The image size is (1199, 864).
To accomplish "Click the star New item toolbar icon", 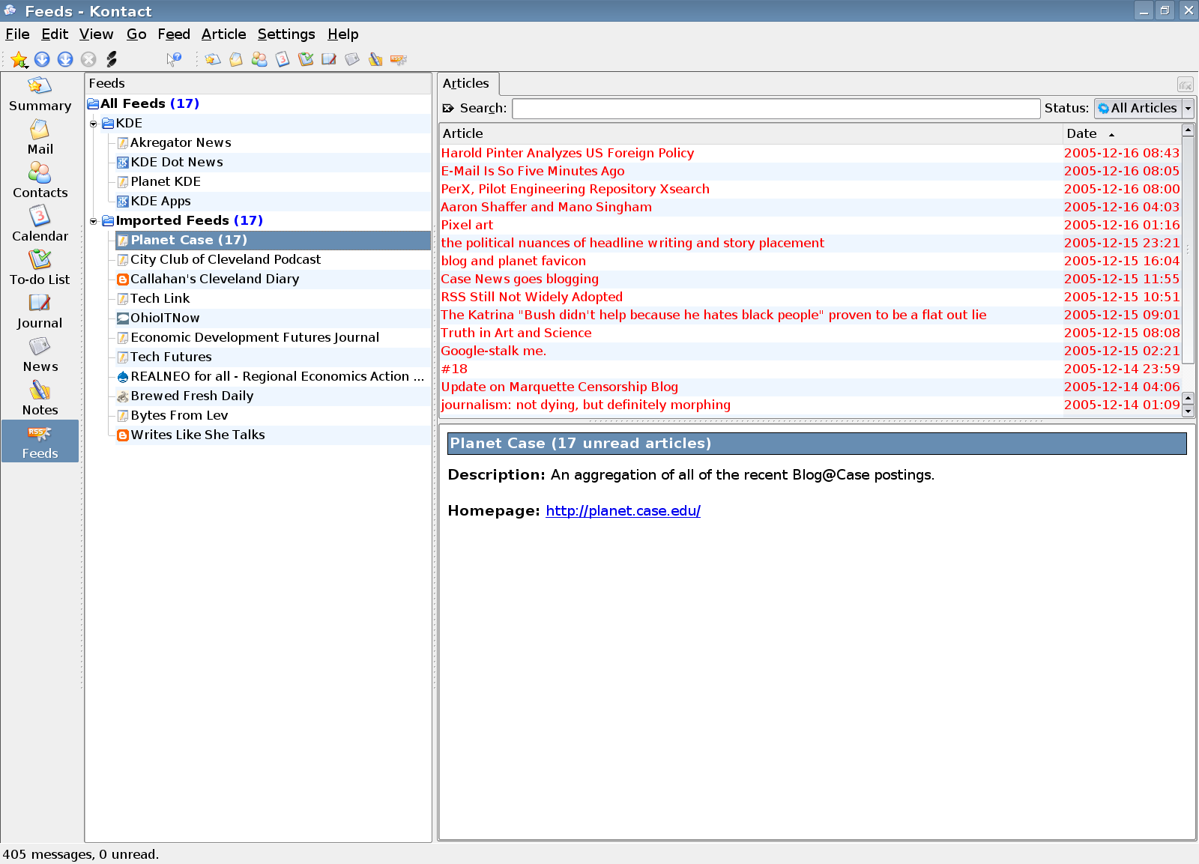I will point(19,59).
